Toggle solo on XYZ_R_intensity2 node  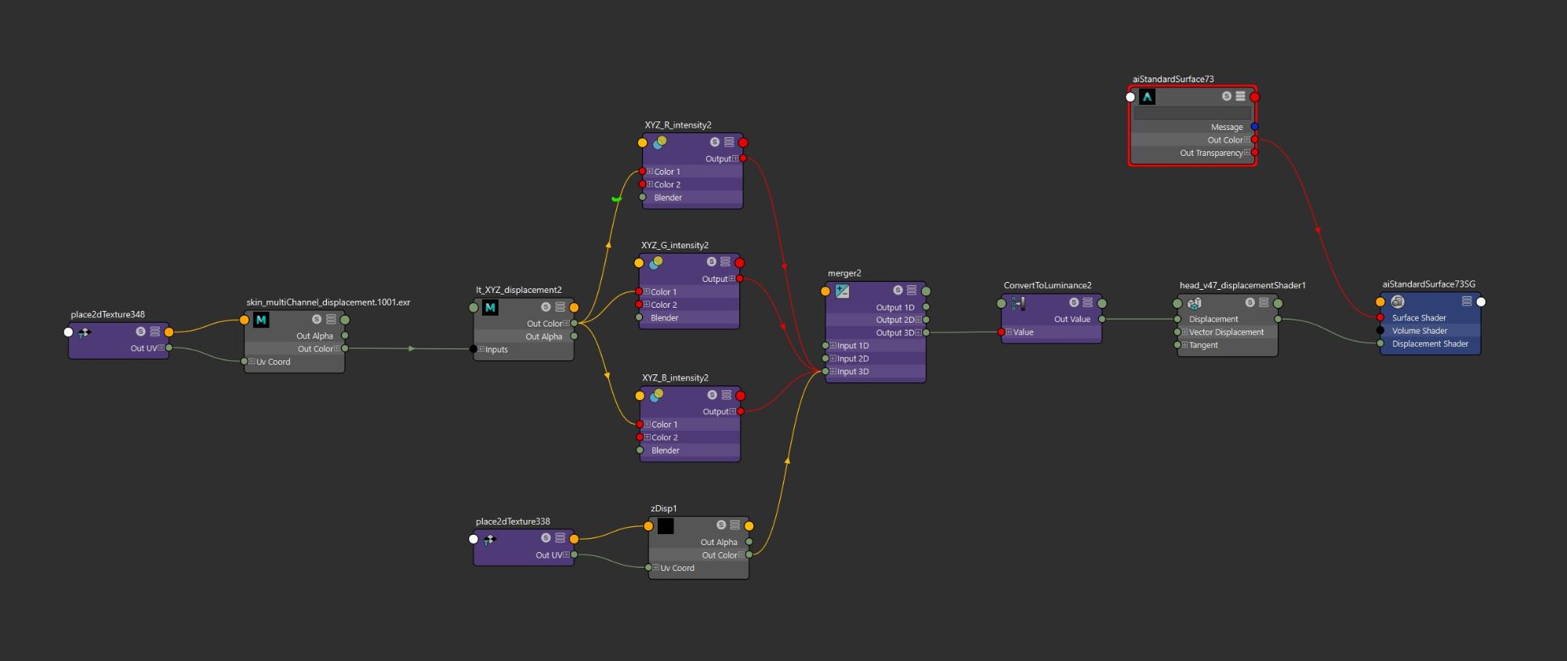pyautogui.click(x=715, y=143)
